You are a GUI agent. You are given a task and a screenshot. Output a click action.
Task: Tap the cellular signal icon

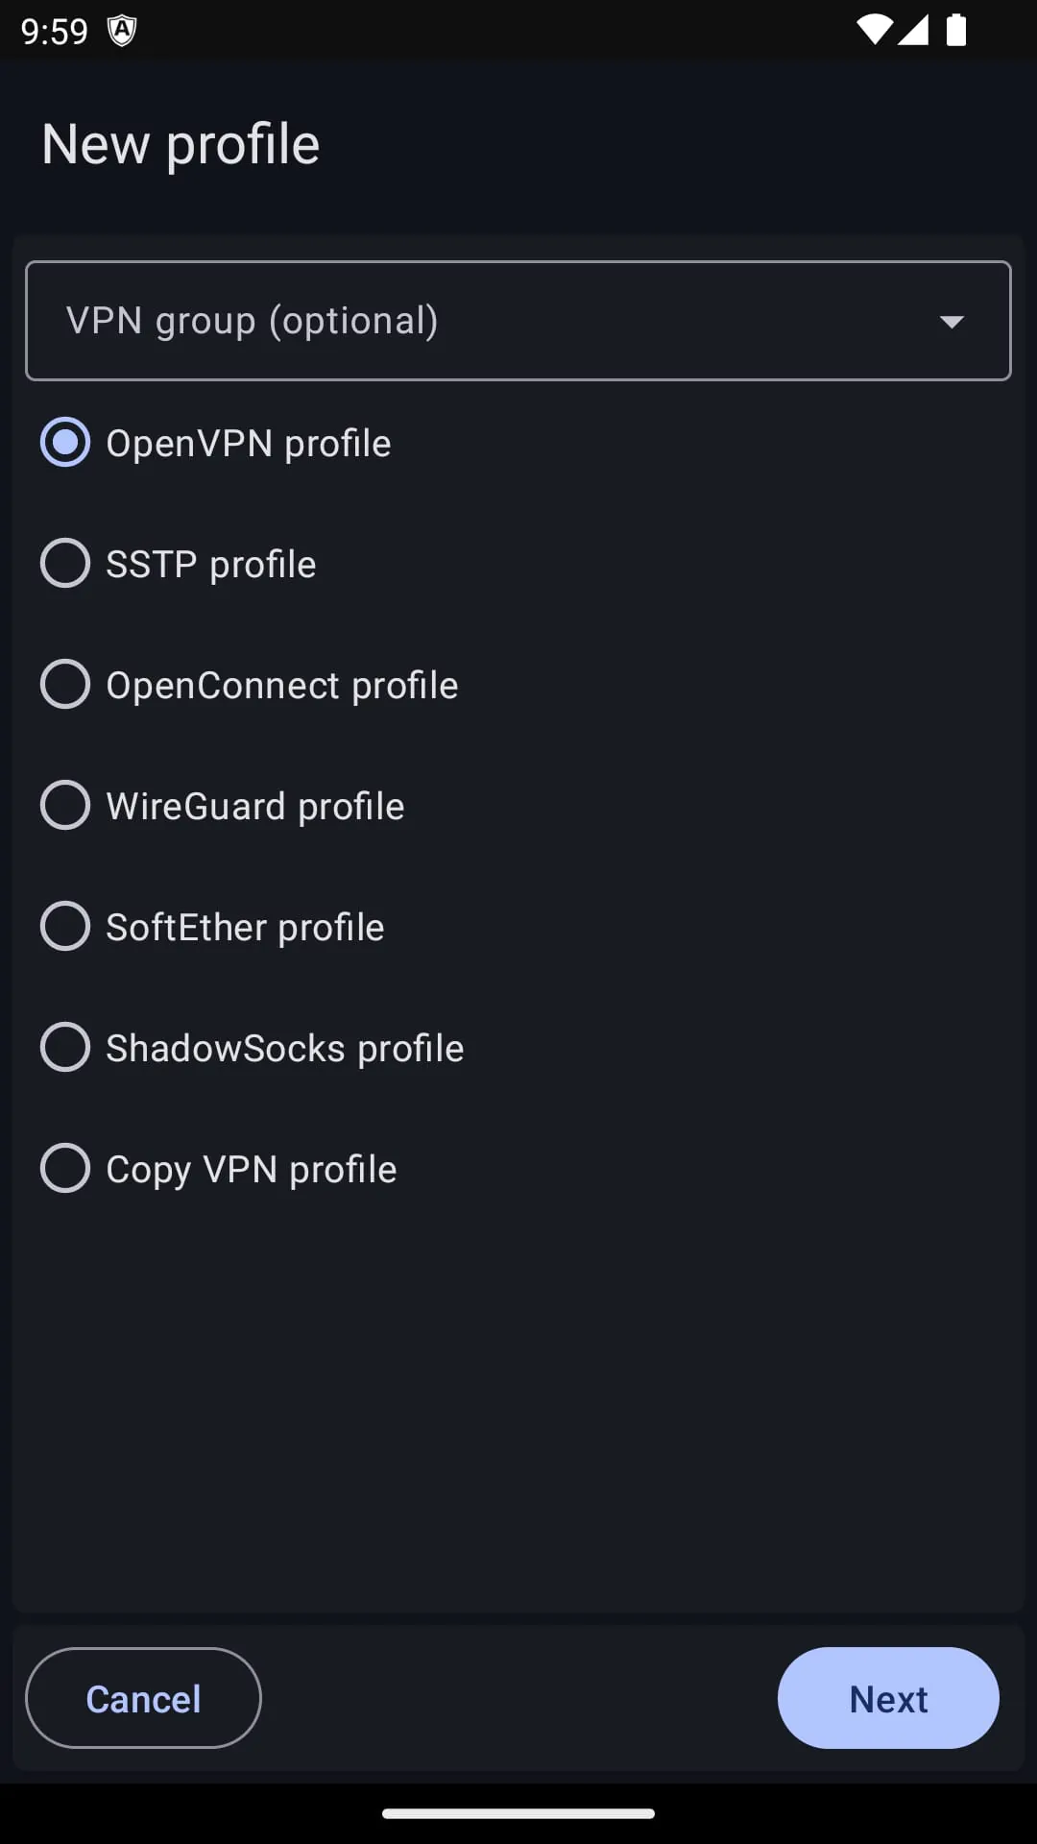pyautogui.click(x=912, y=29)
